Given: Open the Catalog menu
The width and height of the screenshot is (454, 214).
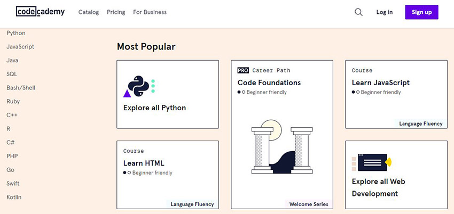Looking at the screenshot, I should click(x=89, y=12).
